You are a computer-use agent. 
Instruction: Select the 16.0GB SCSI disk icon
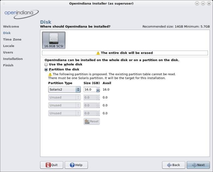point(54,40)
